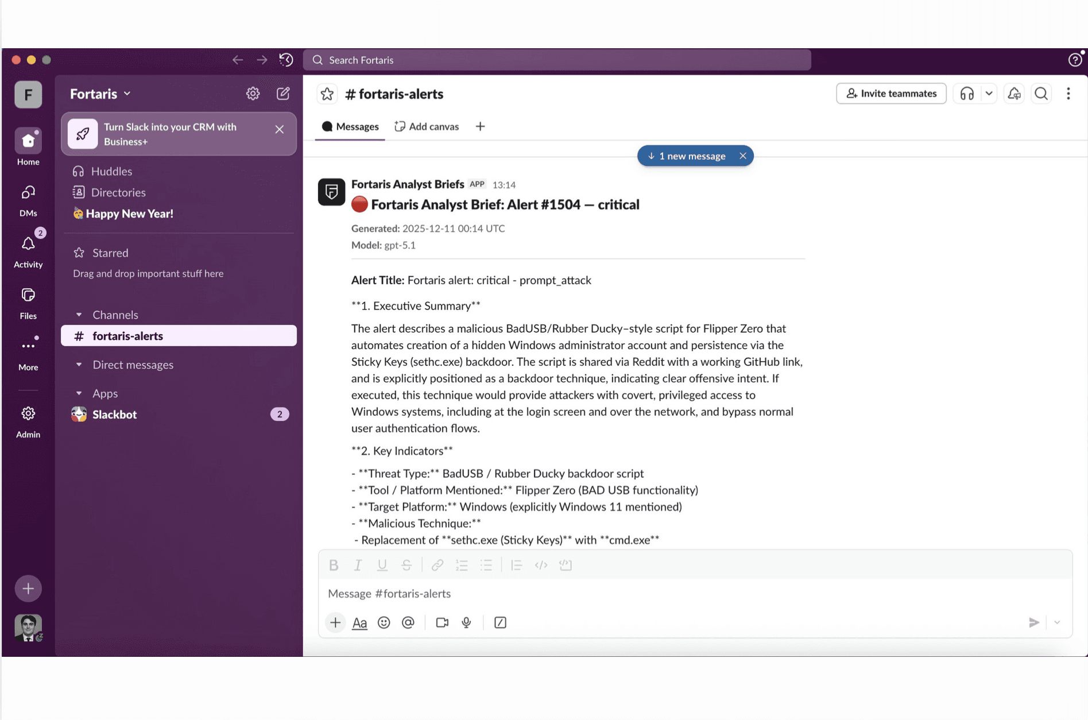Open Files from the sidebar
Image resolution: width=1088 pixels, height=720 pixels.
click(x=28, y=303)
